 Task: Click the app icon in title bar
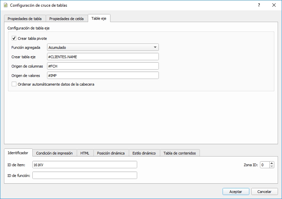tap(5, 5)
